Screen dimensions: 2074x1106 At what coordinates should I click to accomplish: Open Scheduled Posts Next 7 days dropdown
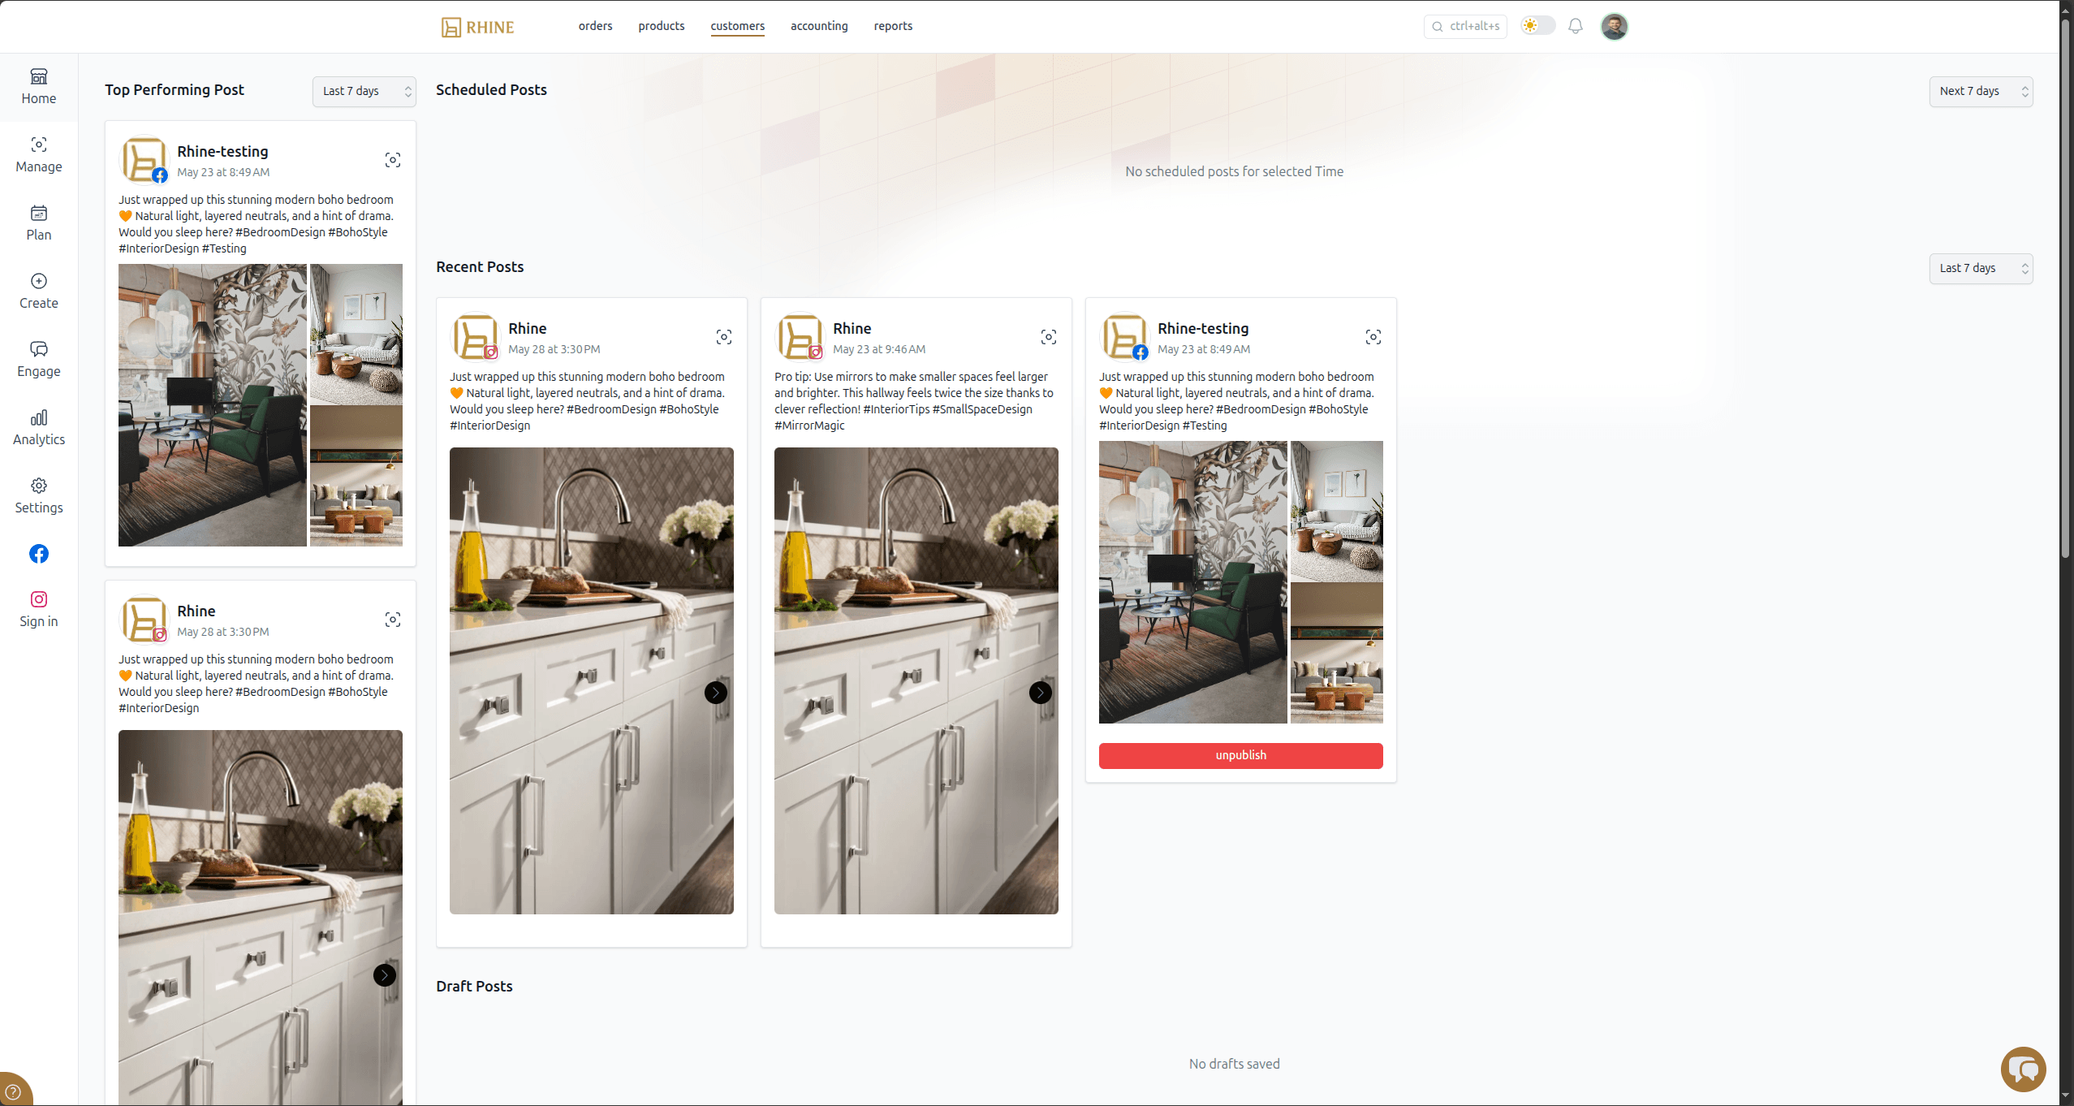click(1981, 91)
